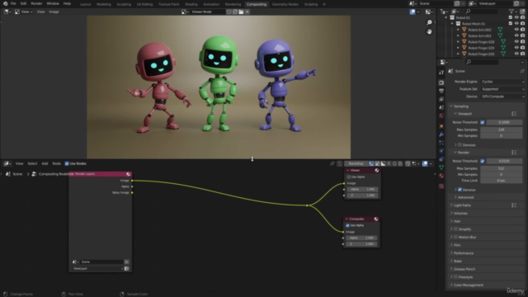This screenshot has height=297, width=528.
Task: Open the Render menu in top bar
Action: coord(36,3)
